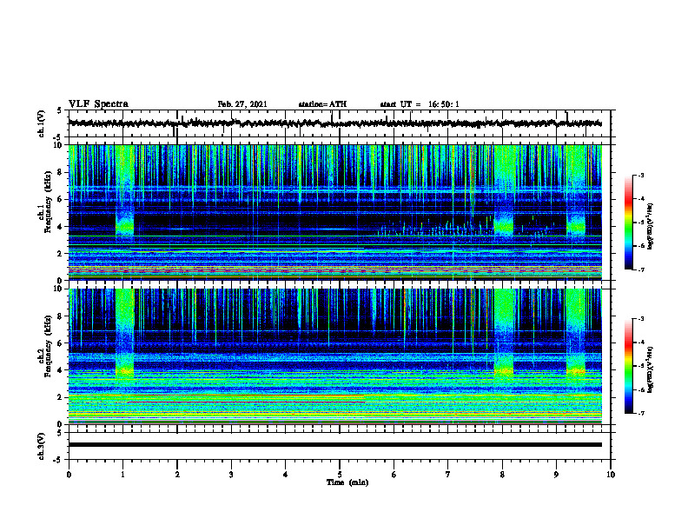This screenshot has width=688, height=532.
Task: Click the time axis tick label "3"
Action: tap(231, 475)
